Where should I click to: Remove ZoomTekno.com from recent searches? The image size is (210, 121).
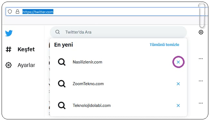tap(178, 84)
